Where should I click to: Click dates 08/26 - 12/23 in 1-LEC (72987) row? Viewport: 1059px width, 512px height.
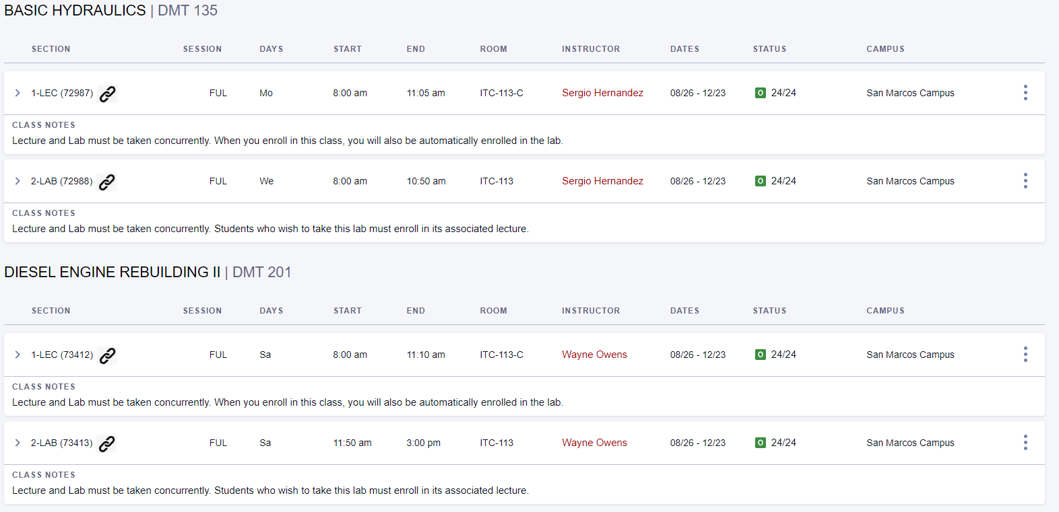(x=698, y=93)
